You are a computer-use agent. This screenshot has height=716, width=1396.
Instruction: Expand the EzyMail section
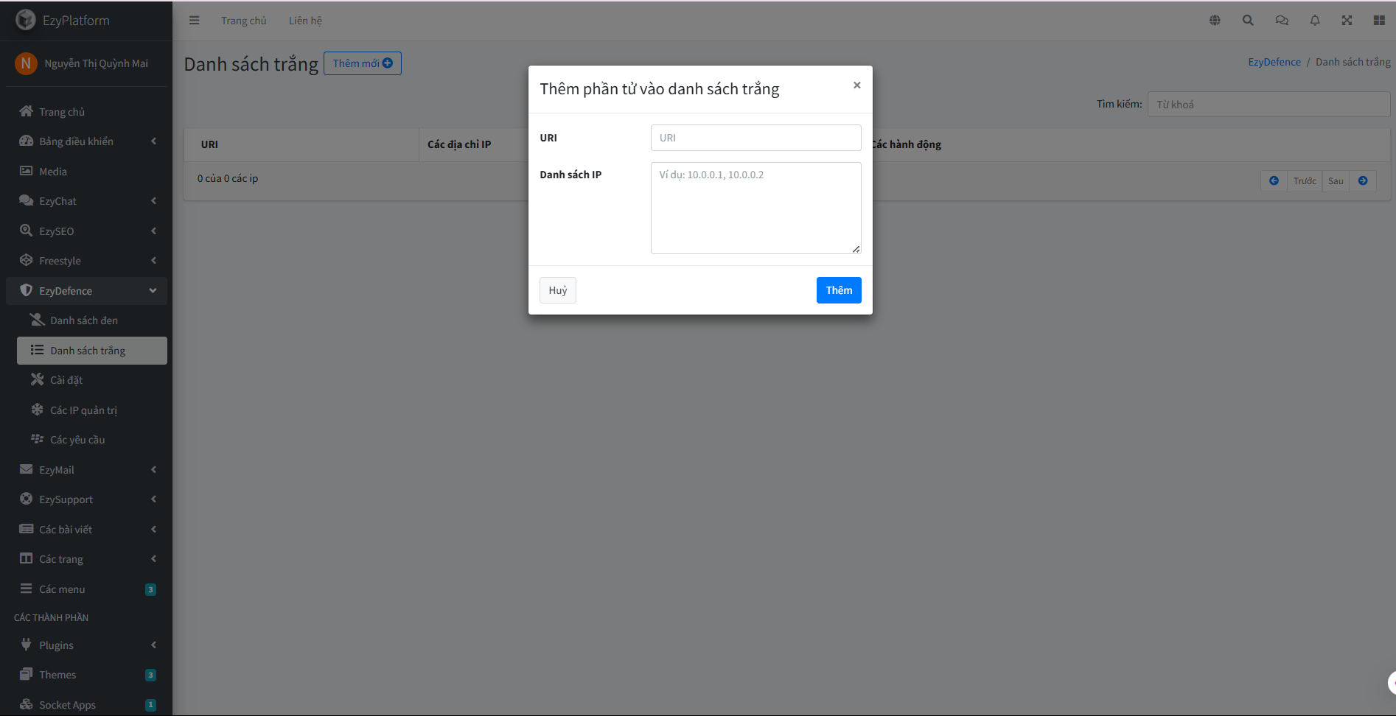(56, 469)
